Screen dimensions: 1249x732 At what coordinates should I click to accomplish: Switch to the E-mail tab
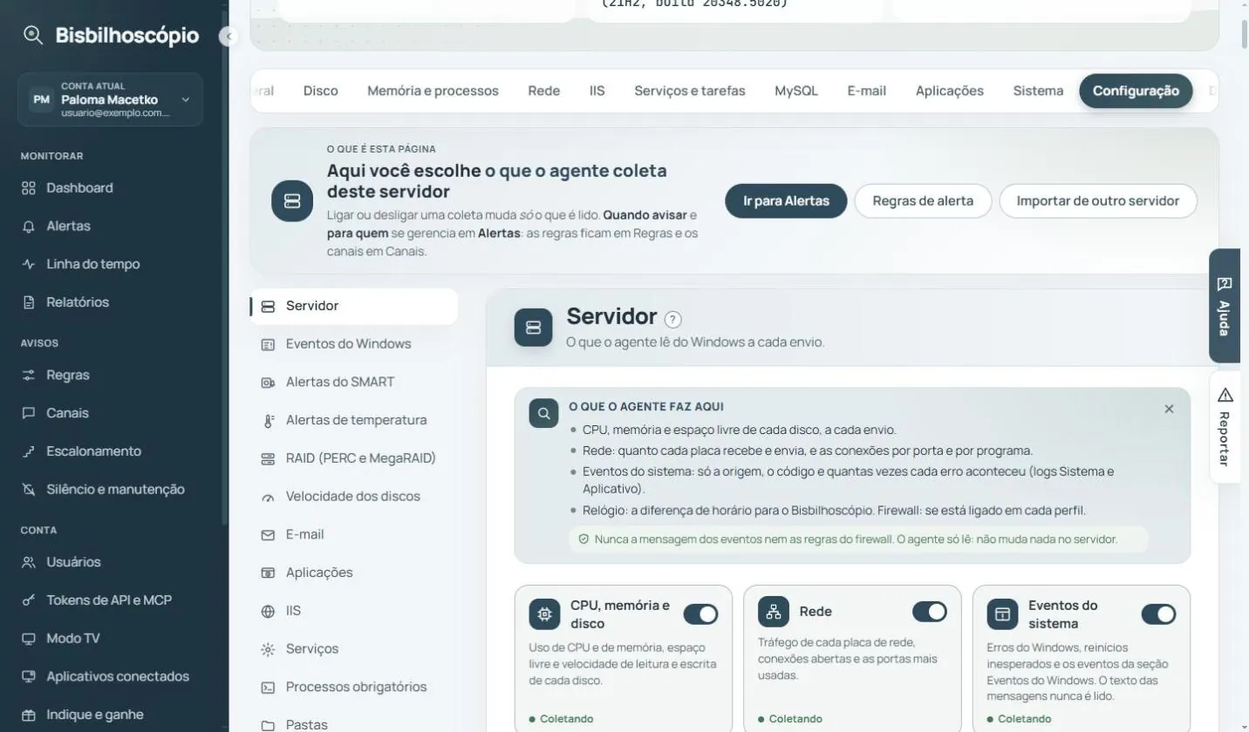(866, 91)
